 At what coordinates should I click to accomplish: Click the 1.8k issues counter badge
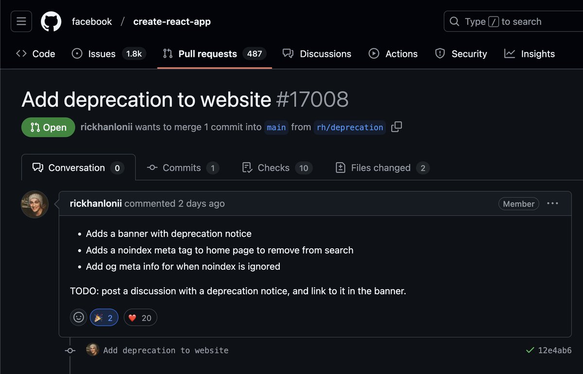coord(134,54)
